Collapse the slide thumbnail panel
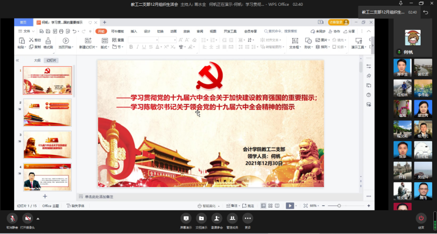The width and height of the screenshot is (437, 234). pyautogui.click(x=17, y=60)
